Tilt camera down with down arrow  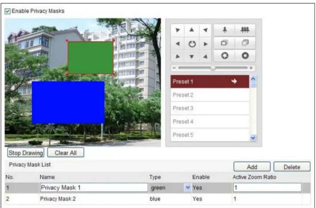coord(192,57)
